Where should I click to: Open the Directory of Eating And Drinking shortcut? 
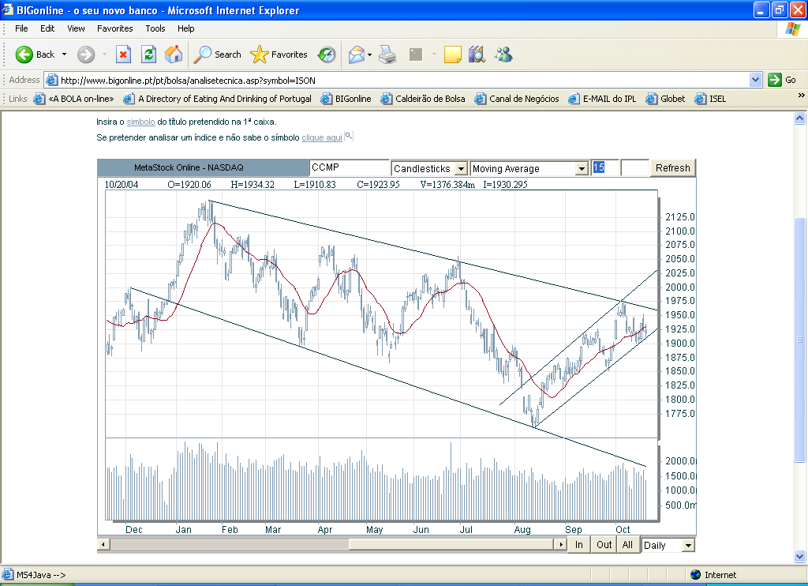[x=218, y=99]
